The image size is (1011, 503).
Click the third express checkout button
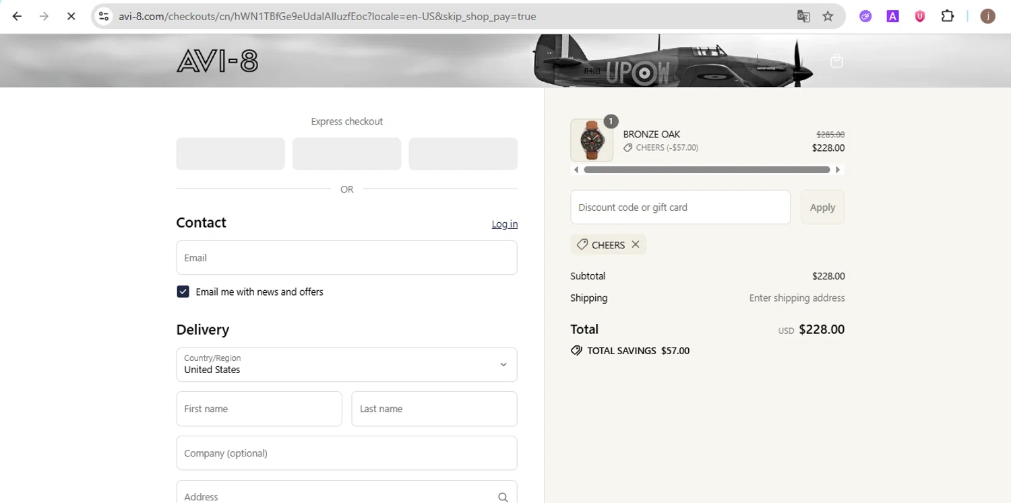463,154
